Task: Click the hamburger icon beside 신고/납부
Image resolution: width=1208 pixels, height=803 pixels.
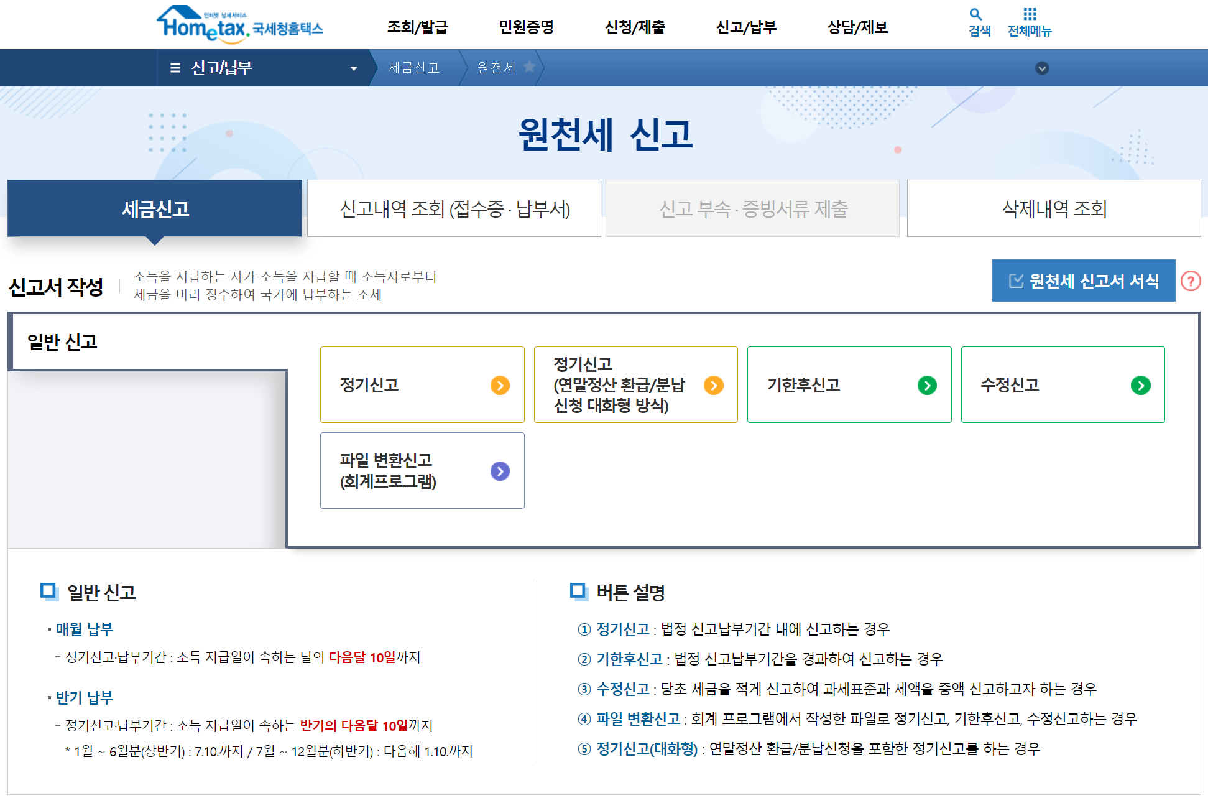Action: 175,68
